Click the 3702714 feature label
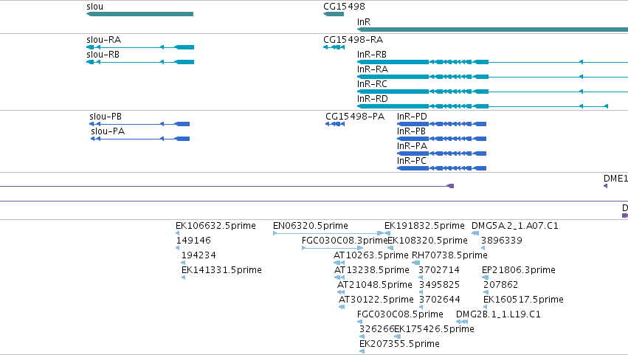 (439, 270)
